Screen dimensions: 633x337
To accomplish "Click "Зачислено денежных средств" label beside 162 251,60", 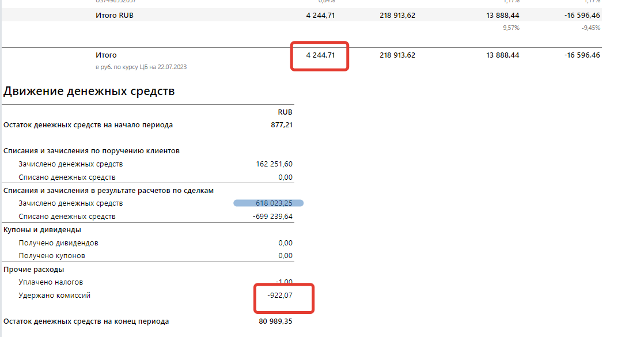I will pos(71,164).
